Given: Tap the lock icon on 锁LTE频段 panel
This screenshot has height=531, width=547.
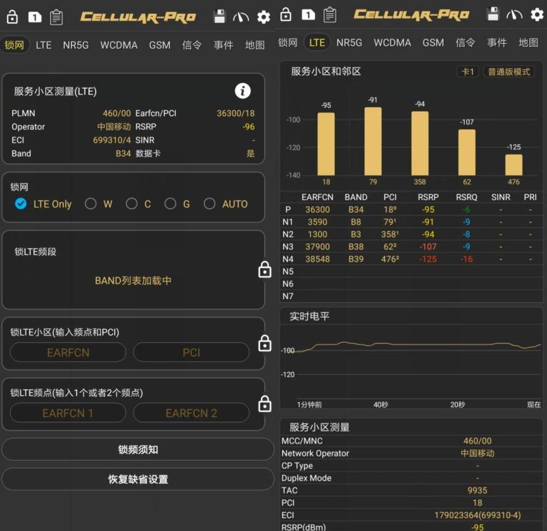Looking at the screenshot, I should pyautogui.click(x=264, y=270).
